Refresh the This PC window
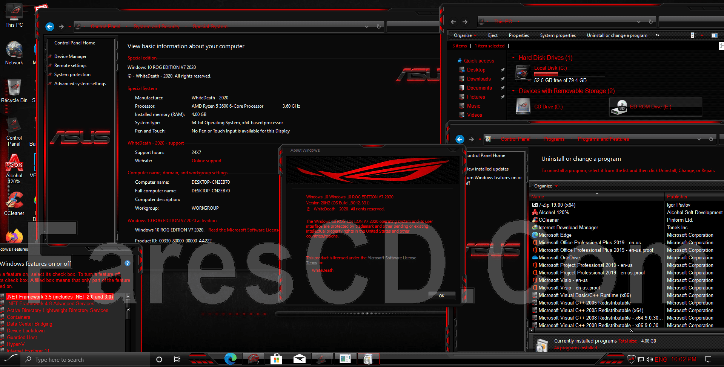Image resolution: width=724 pixels, height=367 pixels. (x=651, y=22)
